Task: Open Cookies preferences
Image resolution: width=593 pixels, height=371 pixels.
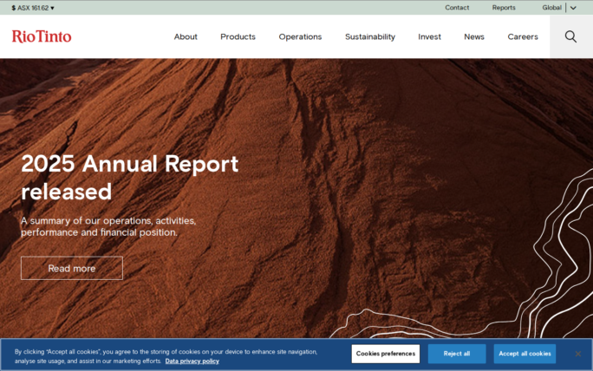Action: [x=386, y=354]
